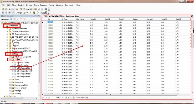Image resolution: width=194 pixels, height=104 pixels.
Task: Expand the Views folder node
Action: [x=10, y=79]
